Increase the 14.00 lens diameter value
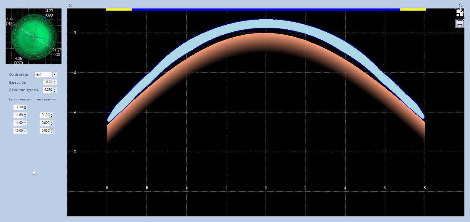This screenshot has width=470, height=222. (x=25, y=122)
